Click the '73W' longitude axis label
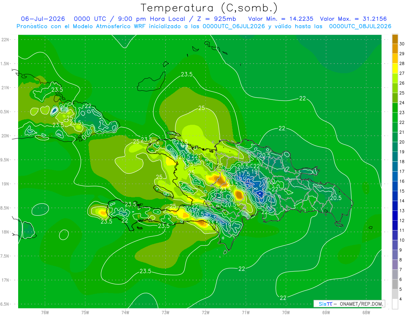Image resolution: width=411 pixels, height=317 pixels. (165, 313)
